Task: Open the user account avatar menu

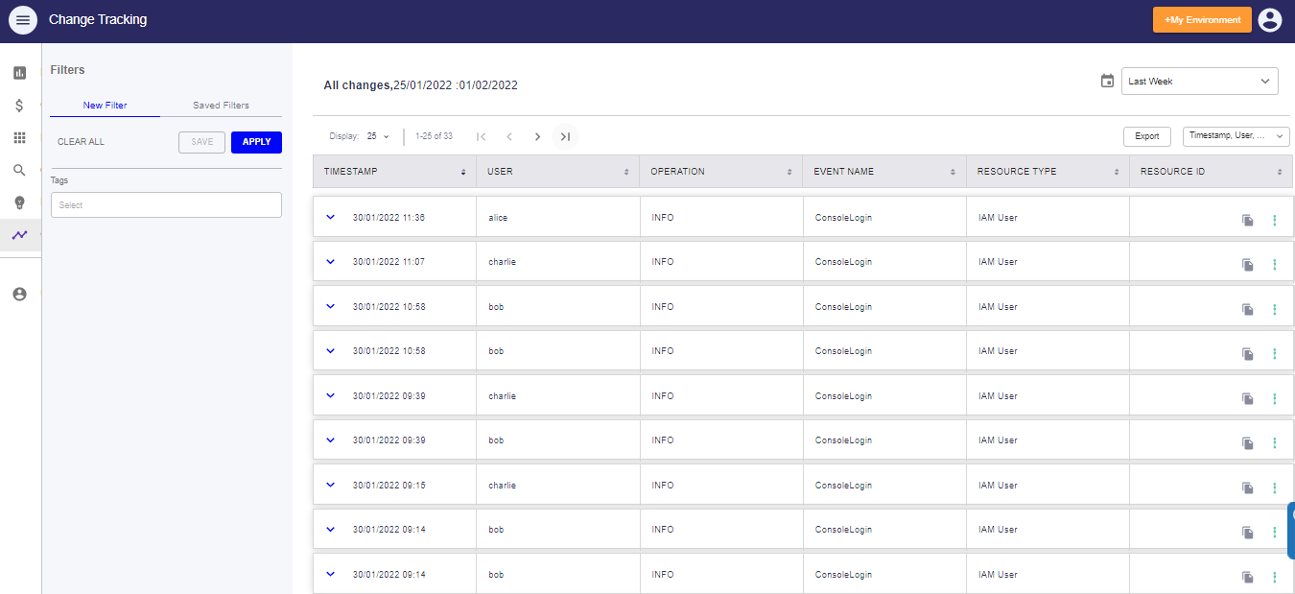Action: (1270, 20)
